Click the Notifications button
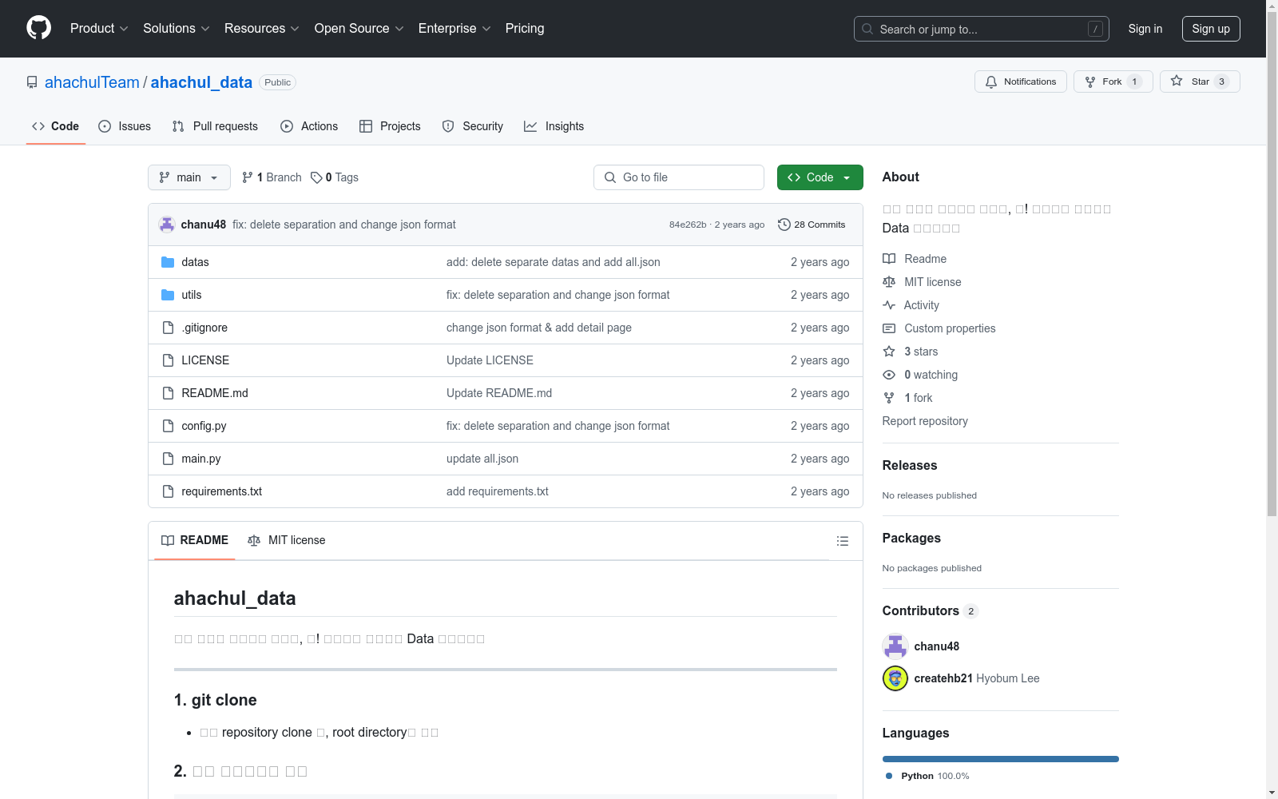This screenshot has height=799, width=1278. click(1021, 81)
